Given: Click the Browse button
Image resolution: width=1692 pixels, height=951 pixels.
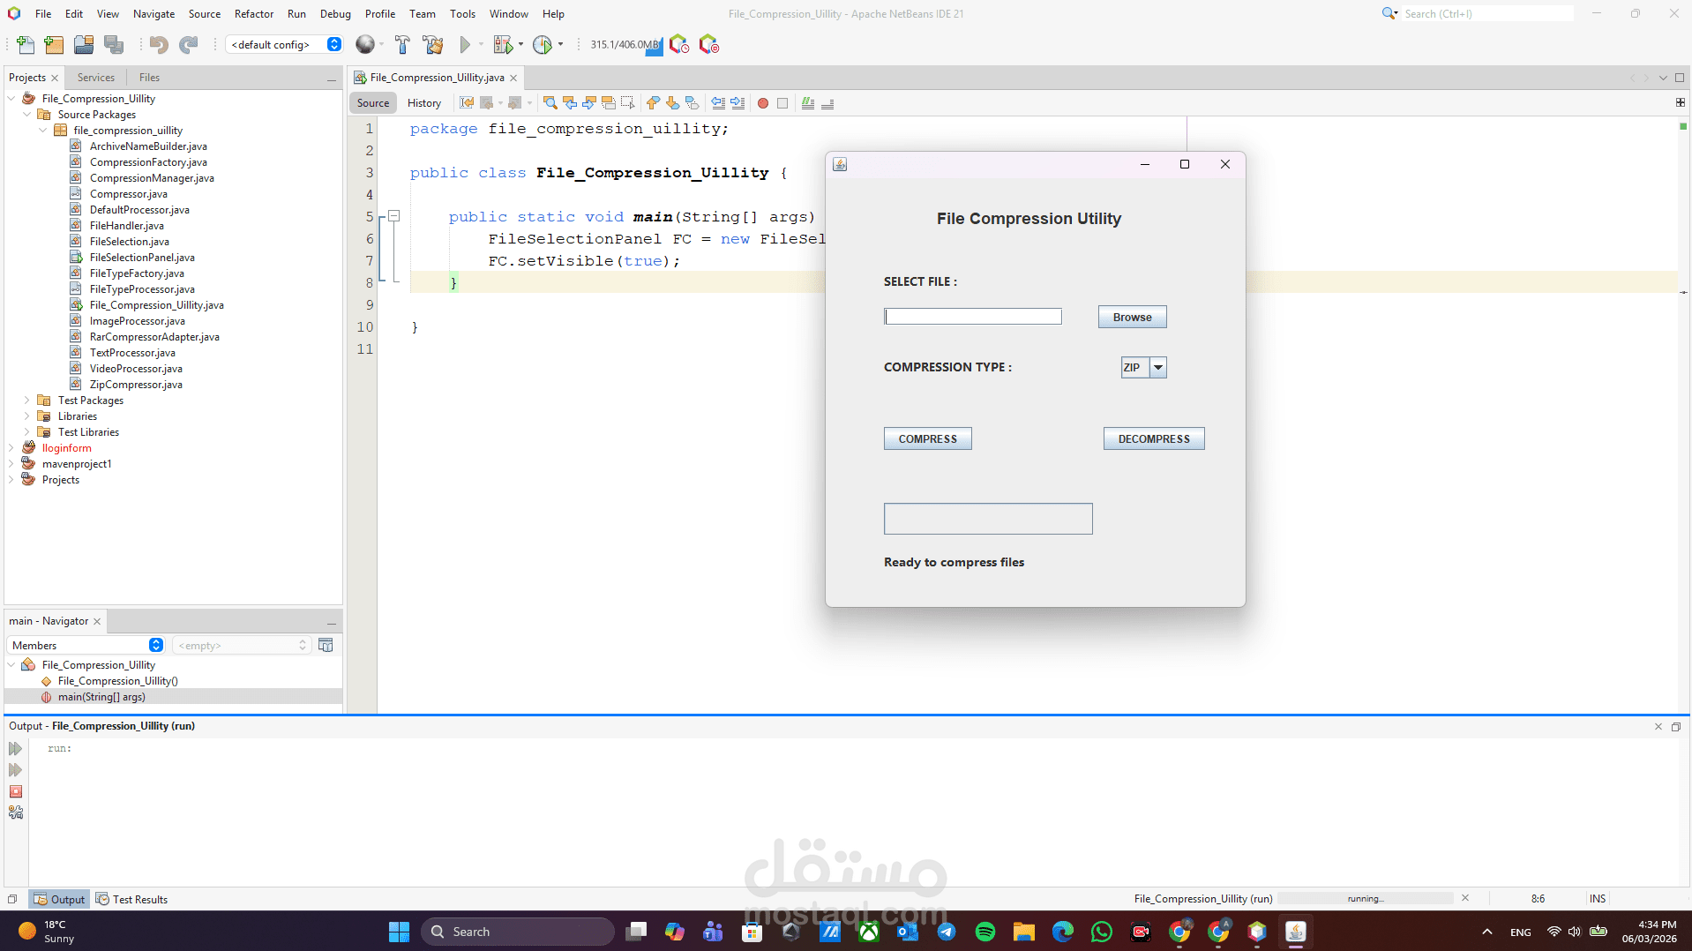Looking at the screenshot, I should click(x=1132, y=318).
